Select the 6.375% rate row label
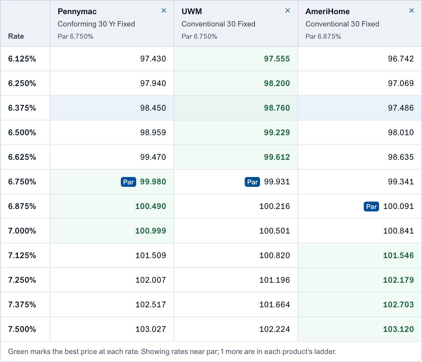The image size is (422, 362). tap(22, 108)
